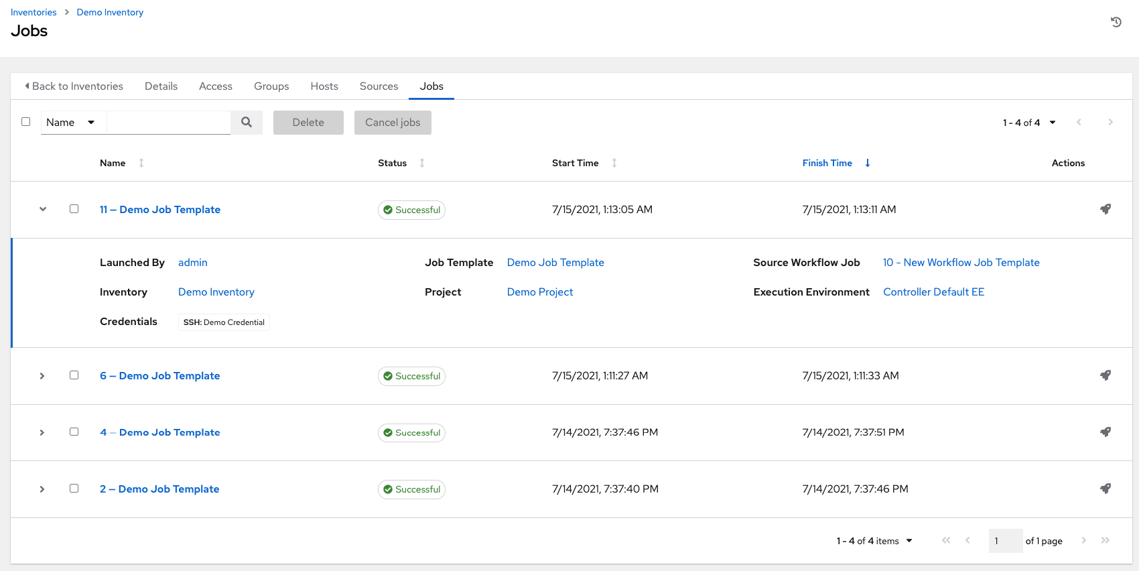The height and width of the screenshot is (571, 1139).
Task: Collapse job 11 details row
Action: pyautogui.click(x=43, y=209)
